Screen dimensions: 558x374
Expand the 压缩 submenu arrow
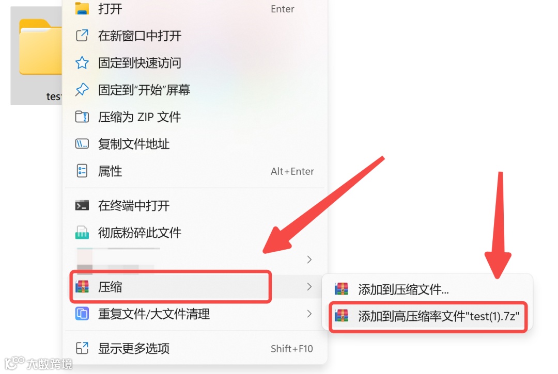[309, 287]
